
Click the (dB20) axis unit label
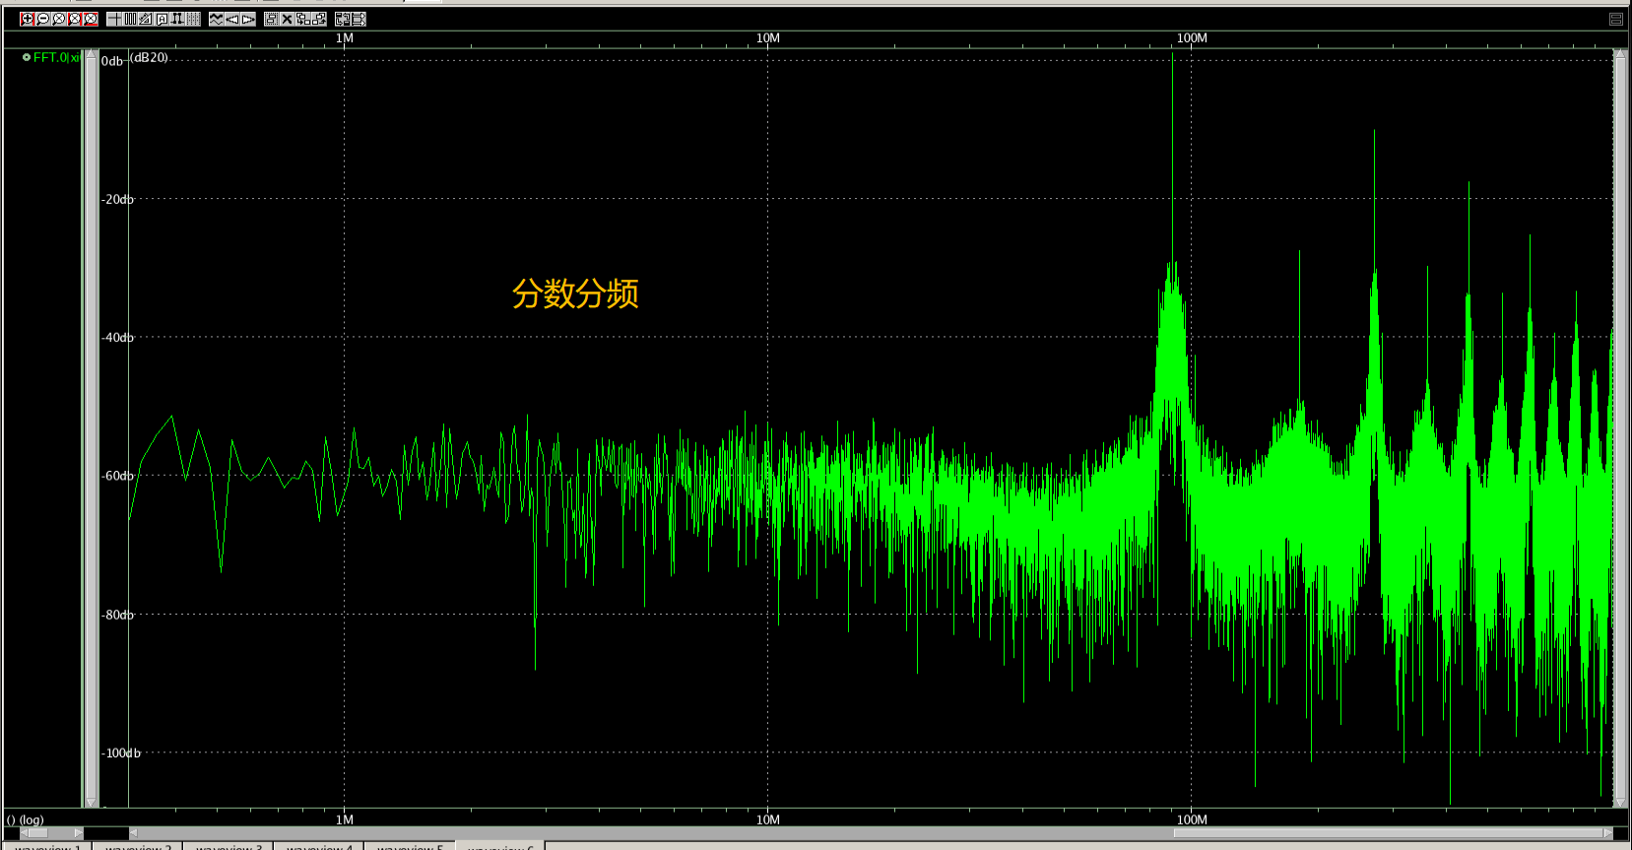point(149,57)
